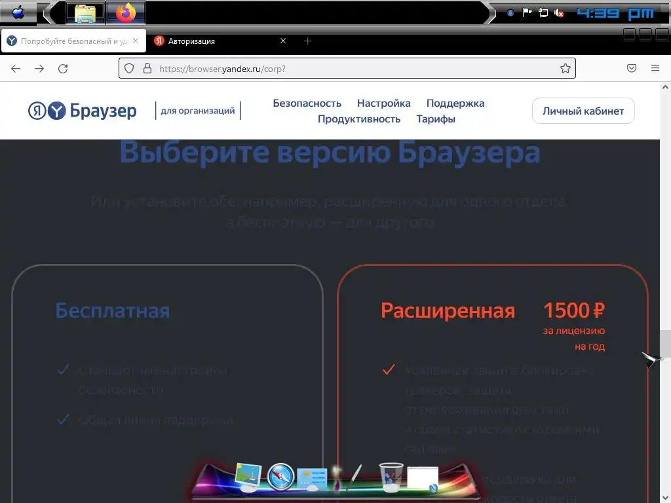The image size is (671, 503).
Task: Click the 1500 ₽ price
Action: (x=574, y=310)
